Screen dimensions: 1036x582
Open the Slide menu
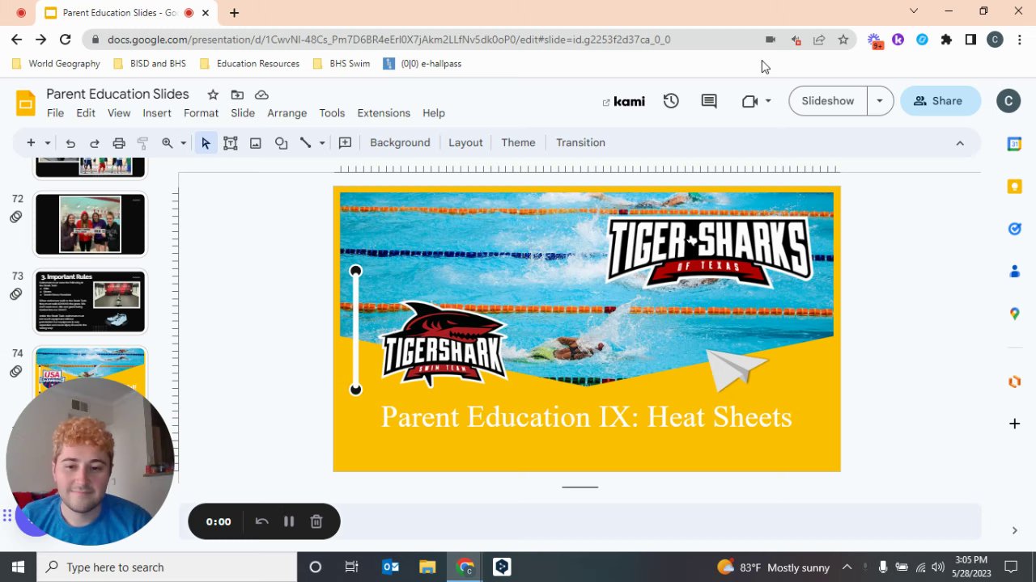coord(243,113)
